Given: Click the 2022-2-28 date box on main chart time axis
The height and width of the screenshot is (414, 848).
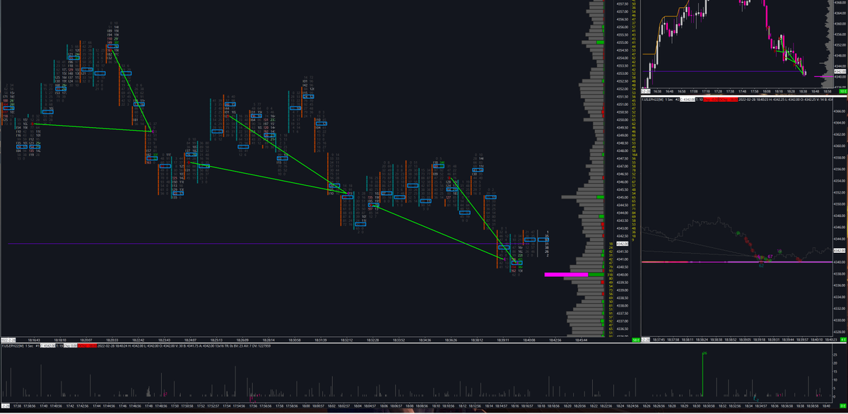Looking at the screenshot, I should tap(8, 340).
